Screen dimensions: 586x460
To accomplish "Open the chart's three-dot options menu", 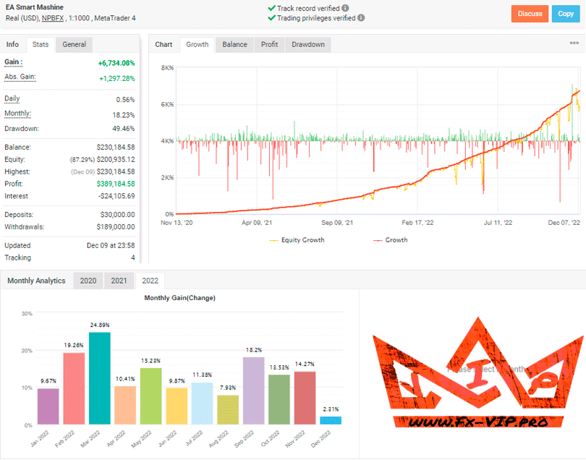I will [574, 44].
